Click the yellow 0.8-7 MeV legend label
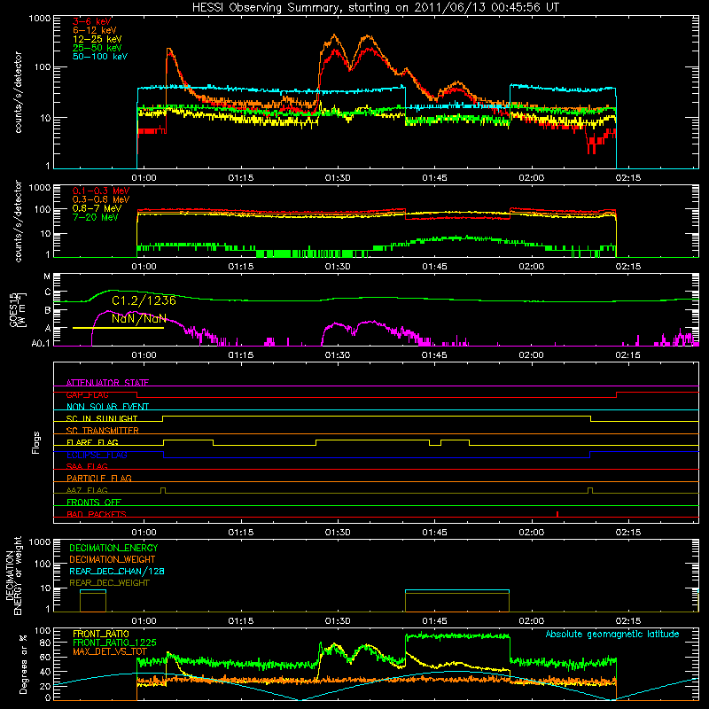This screenshot has height=709, width=709. click(97, 208)
